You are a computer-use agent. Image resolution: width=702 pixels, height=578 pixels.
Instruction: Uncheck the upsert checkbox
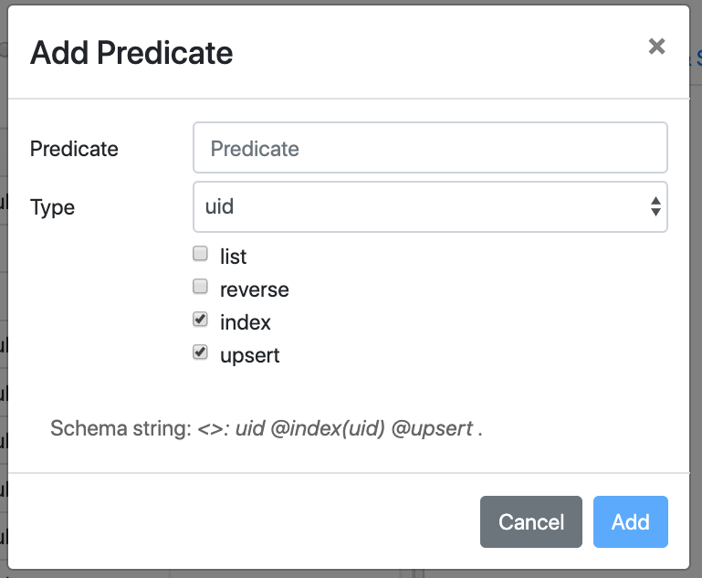click(201, 352)
